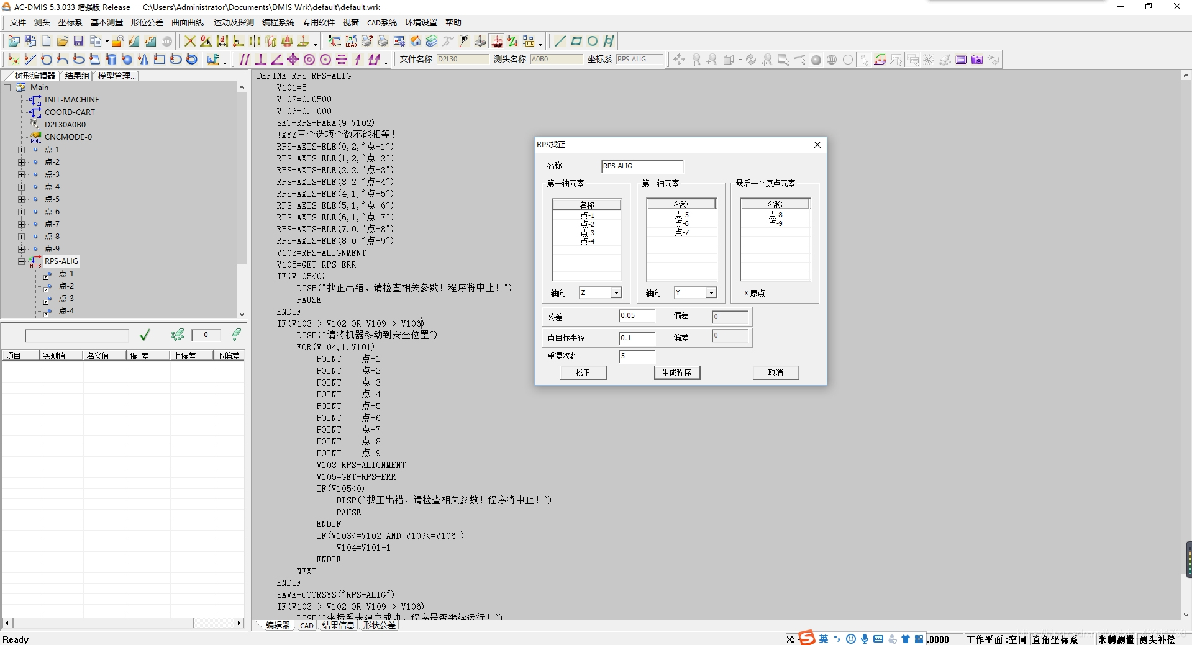Click the LOAD coordinate system icon
This screenshot has width=1192, height=645.
351,41
